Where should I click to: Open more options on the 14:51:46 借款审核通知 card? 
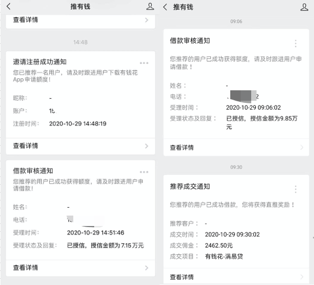[x=144, y=172]
